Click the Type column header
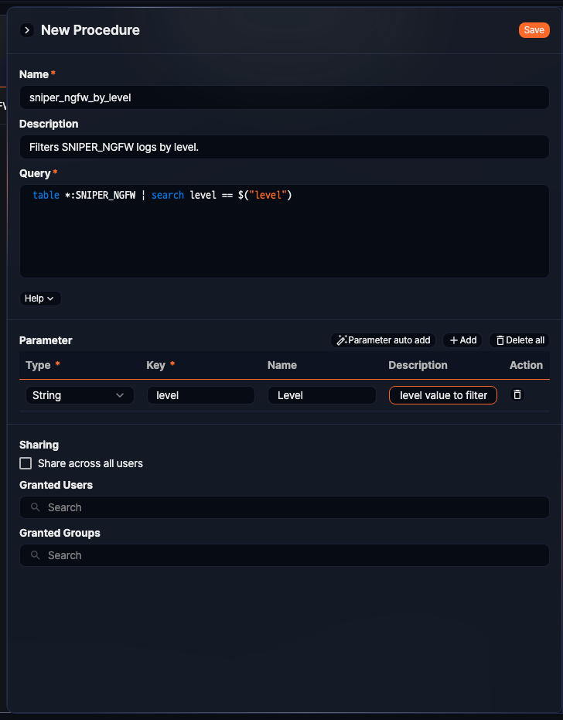Viewport: 563px width, 720px height. click(x=38, y=365)
